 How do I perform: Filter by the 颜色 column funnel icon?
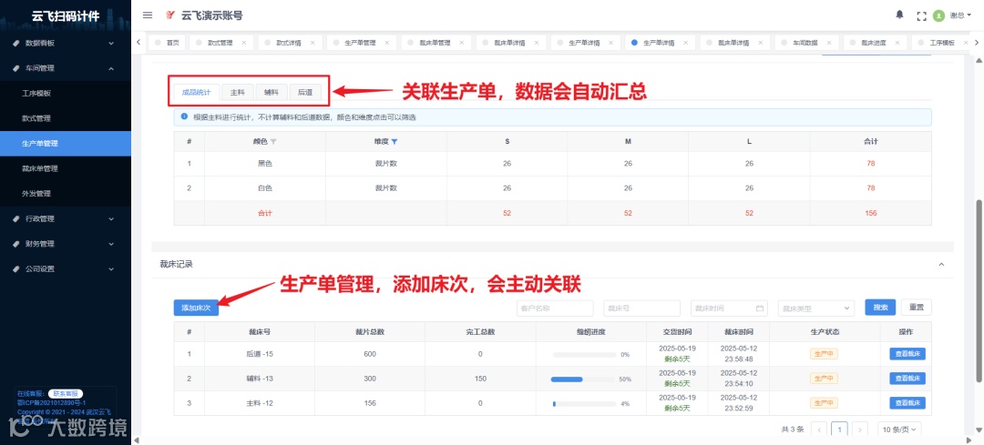click(x=273, y=142)
